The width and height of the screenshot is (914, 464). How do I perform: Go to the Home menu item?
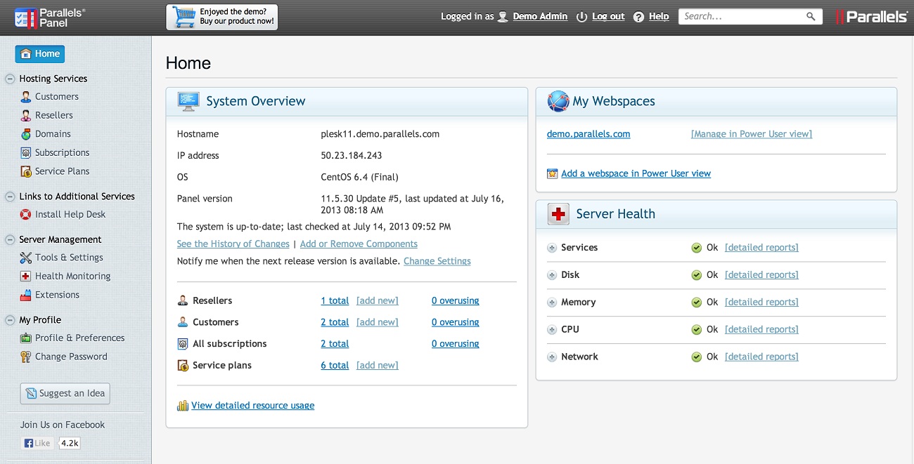40,54
